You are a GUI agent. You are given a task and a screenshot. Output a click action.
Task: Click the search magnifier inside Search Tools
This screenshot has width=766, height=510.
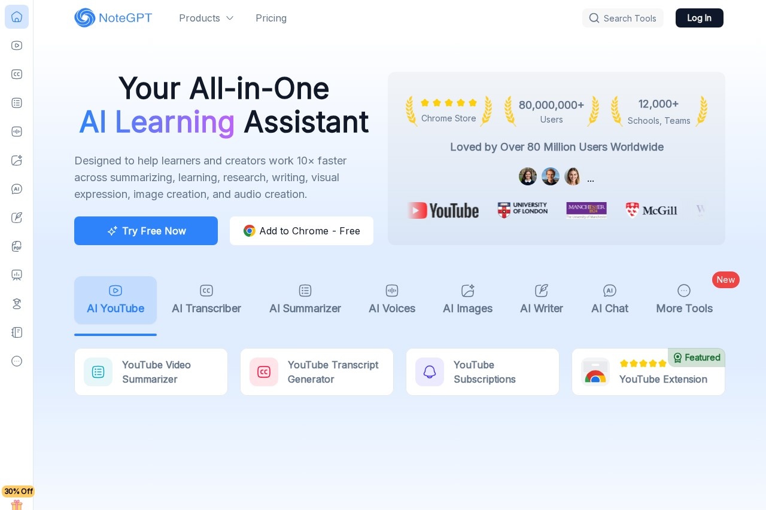(594, 18)
